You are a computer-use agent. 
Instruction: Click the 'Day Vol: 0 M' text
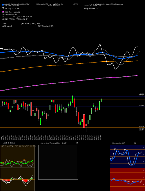coord(91,9)
